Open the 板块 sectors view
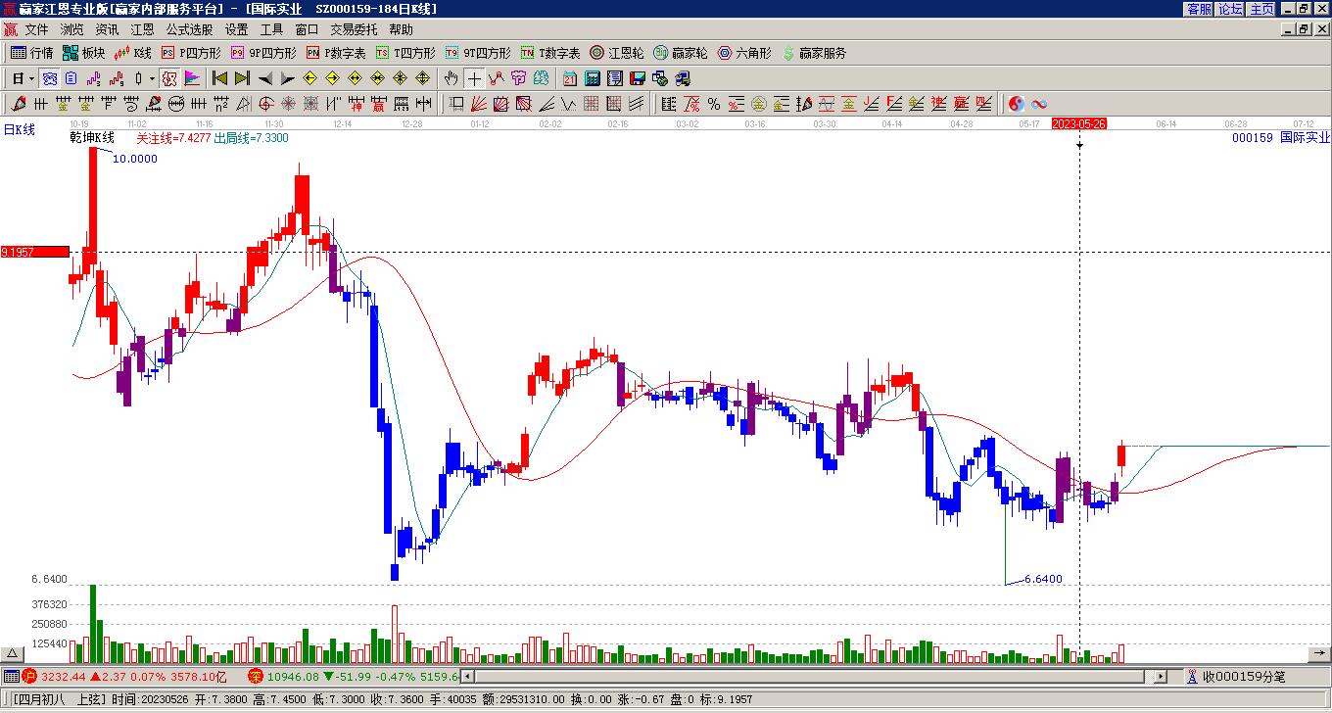Image resolution: width=1332 pixels, height=713 pixels. (x=84, y=53)
